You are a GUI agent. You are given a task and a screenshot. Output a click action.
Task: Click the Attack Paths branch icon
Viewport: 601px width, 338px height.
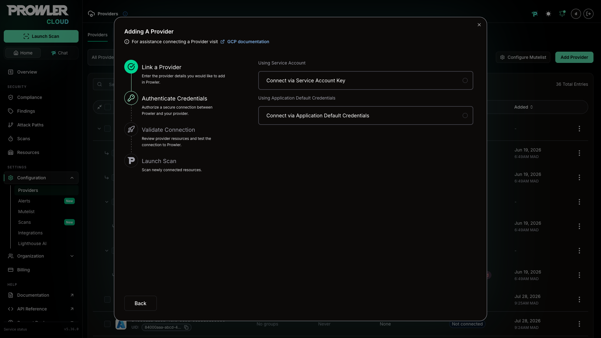[x=11, y=125]
